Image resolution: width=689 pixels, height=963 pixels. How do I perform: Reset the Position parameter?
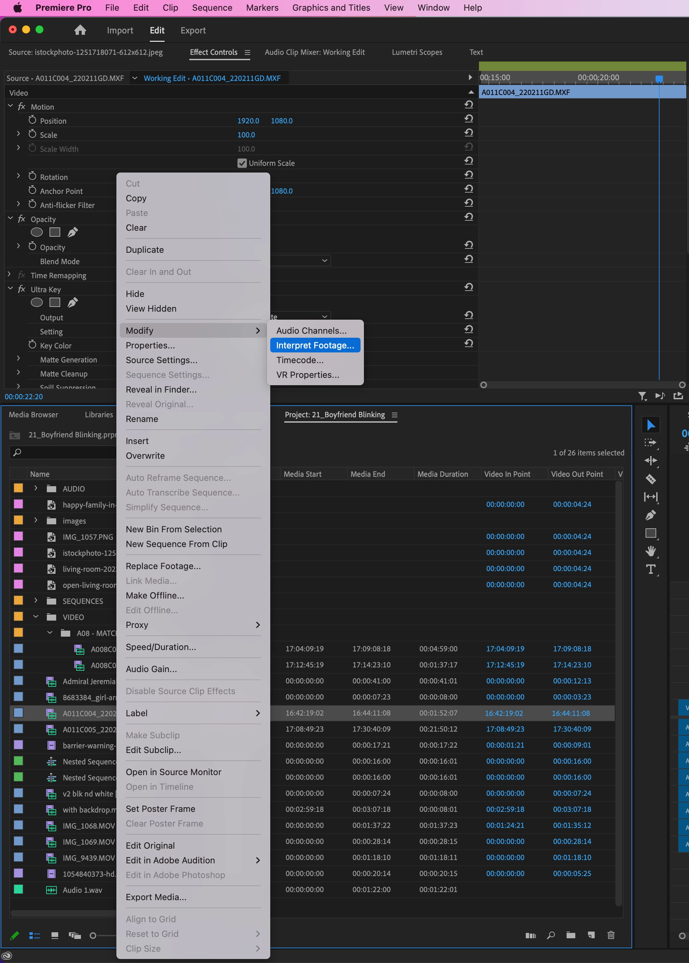(468, 119)
